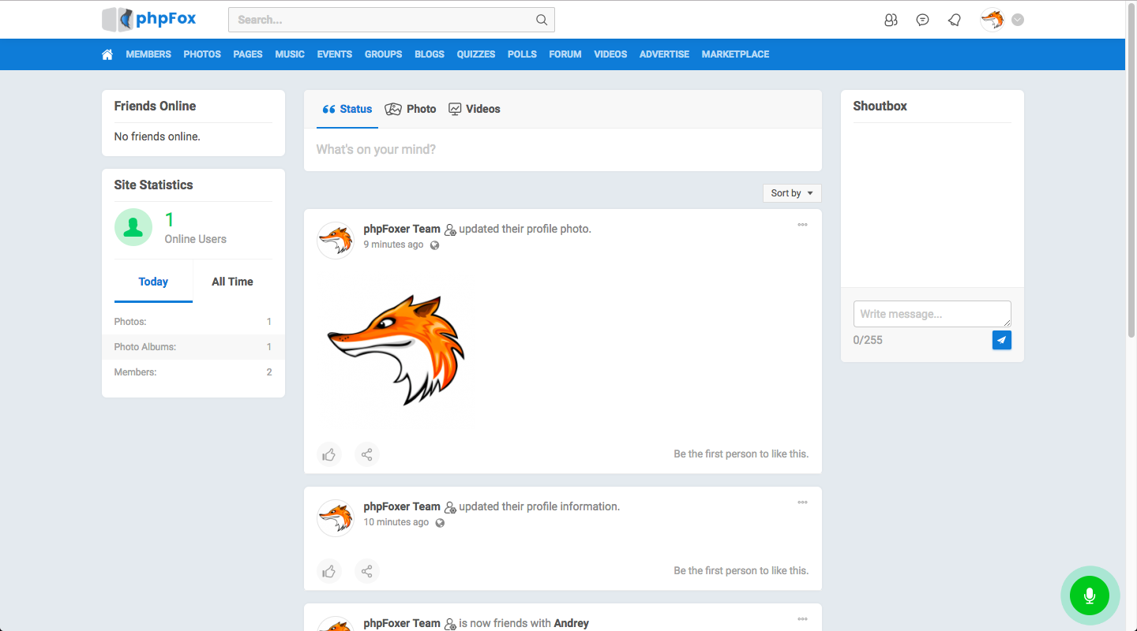Share the profile information post
The height and width of the screenshot is (631, 1137).
(x=367, y=571)
